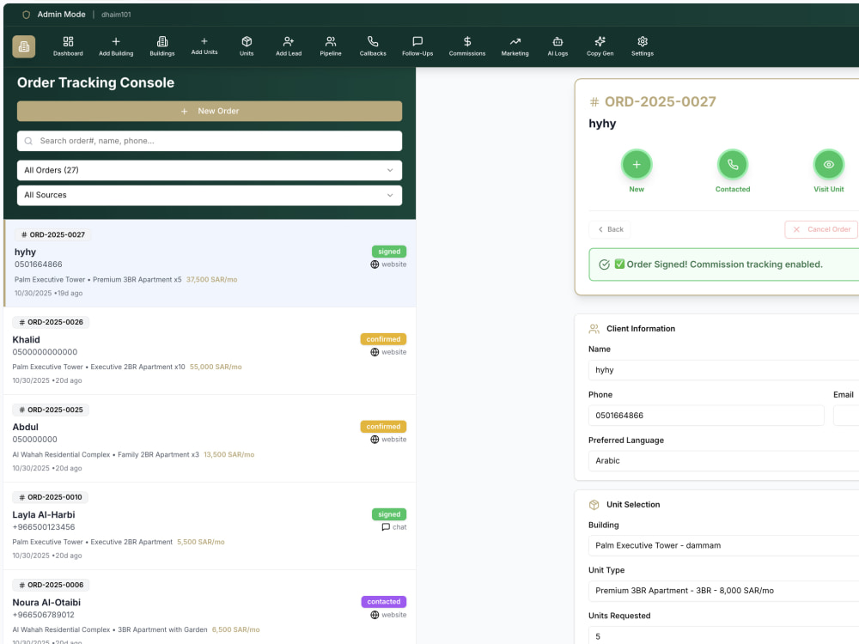The image size is (859, 644).
Task: Click the search magnifier icon
Action: point(28,142)
